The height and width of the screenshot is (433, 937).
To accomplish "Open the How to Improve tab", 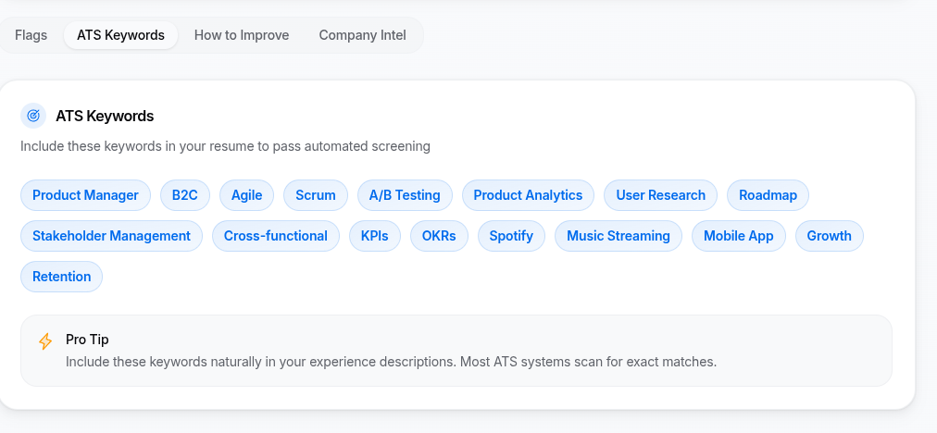I will coord(242,35).
